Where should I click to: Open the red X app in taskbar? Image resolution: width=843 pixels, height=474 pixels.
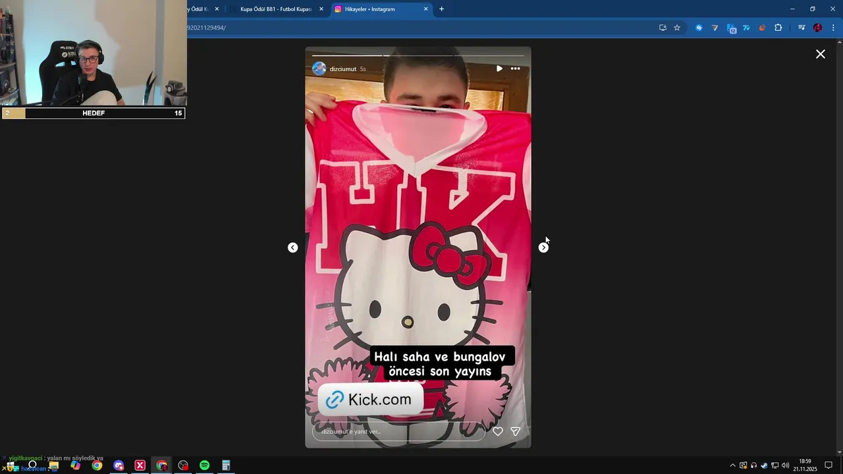tap(140, 465)
